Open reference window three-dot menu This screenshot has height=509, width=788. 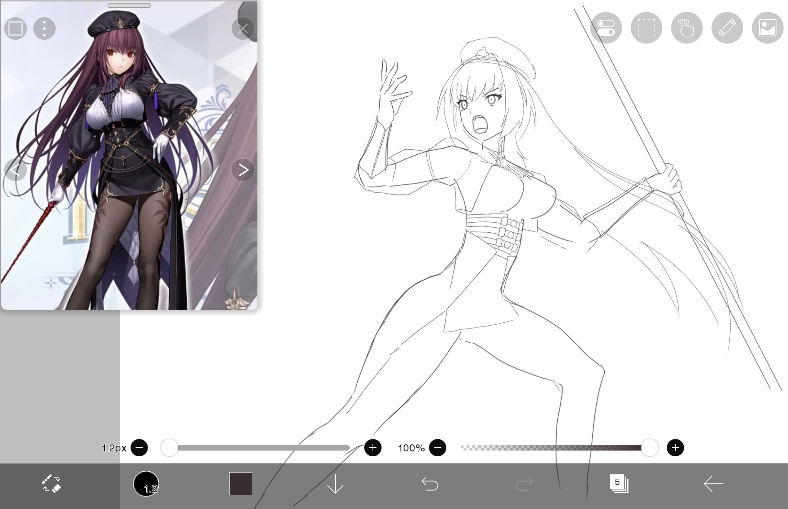(44, 28)
